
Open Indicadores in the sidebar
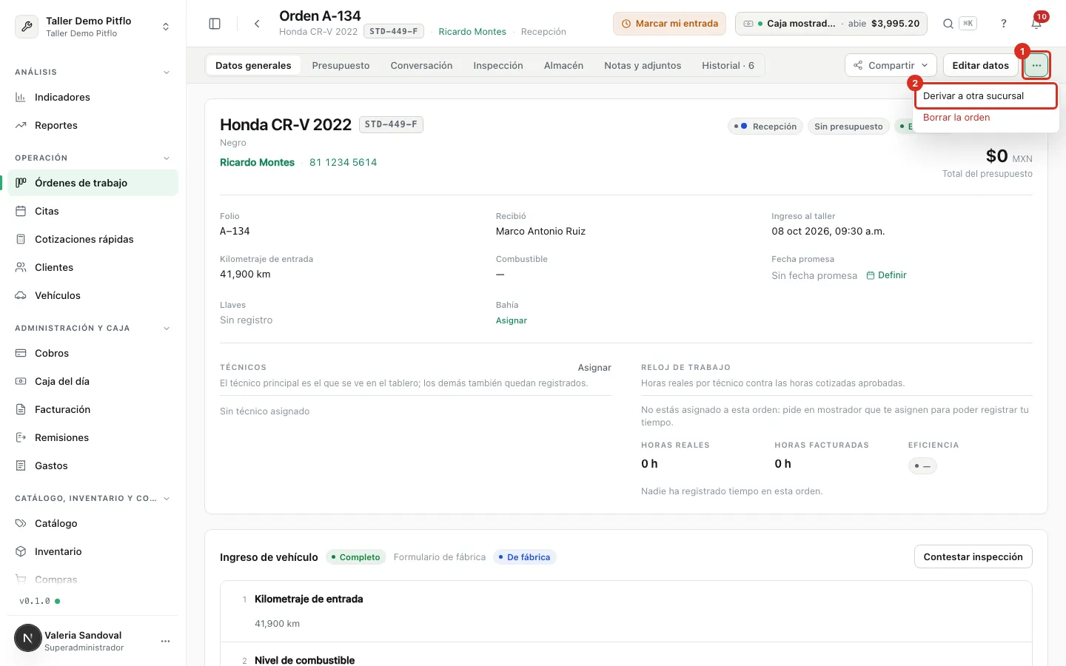pos(93,97)
